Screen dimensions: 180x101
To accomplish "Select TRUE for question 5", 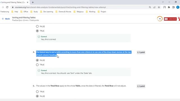I will pyautogui.click(x=37, y=92).
